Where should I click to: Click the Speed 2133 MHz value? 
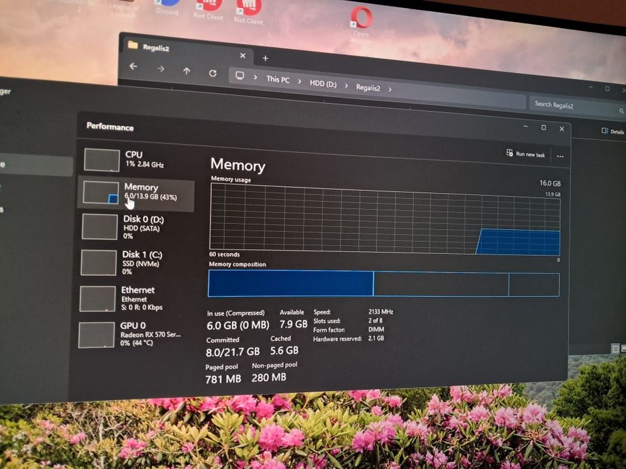pos(381,312)
